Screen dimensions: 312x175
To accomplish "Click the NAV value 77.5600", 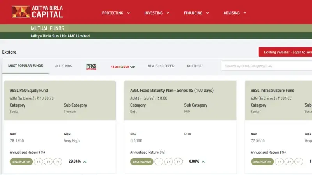I will point(258,140).
